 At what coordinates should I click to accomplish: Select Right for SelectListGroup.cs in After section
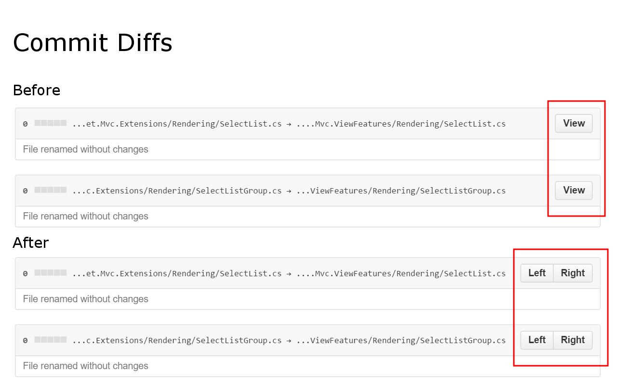pyautogui.click(x=573, y=340)
